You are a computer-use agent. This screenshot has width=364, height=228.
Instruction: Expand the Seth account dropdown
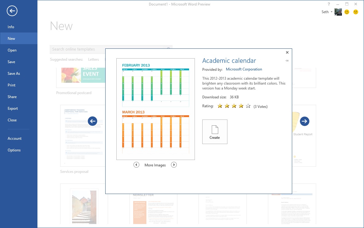332,12
